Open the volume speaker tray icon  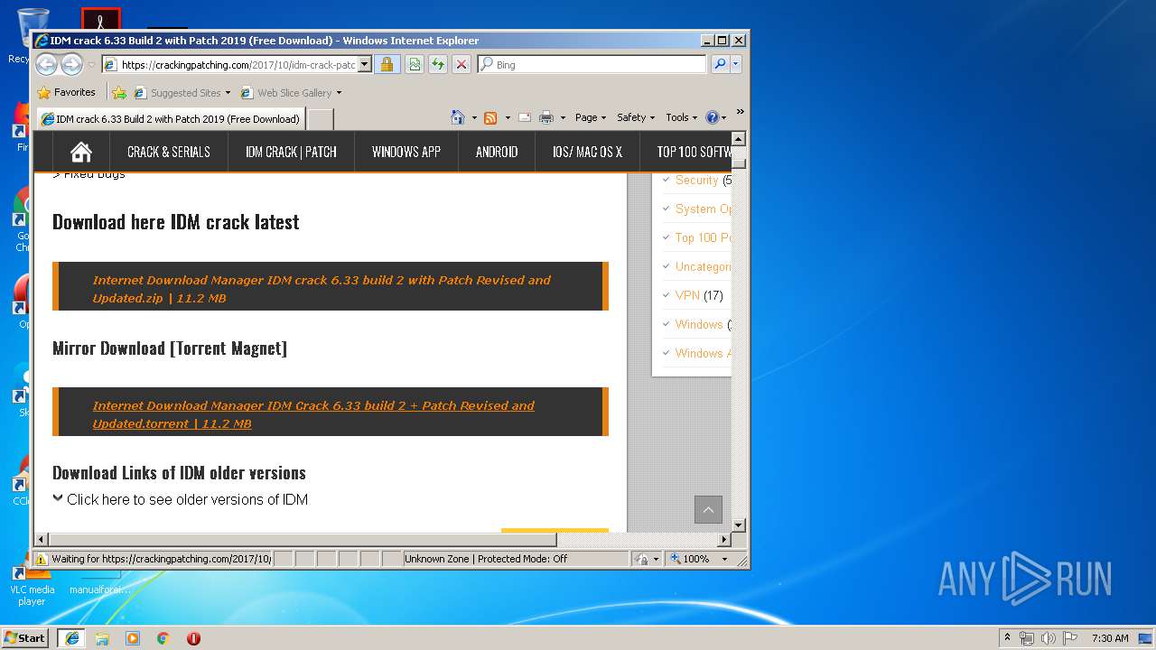(x=1049, y=638)
